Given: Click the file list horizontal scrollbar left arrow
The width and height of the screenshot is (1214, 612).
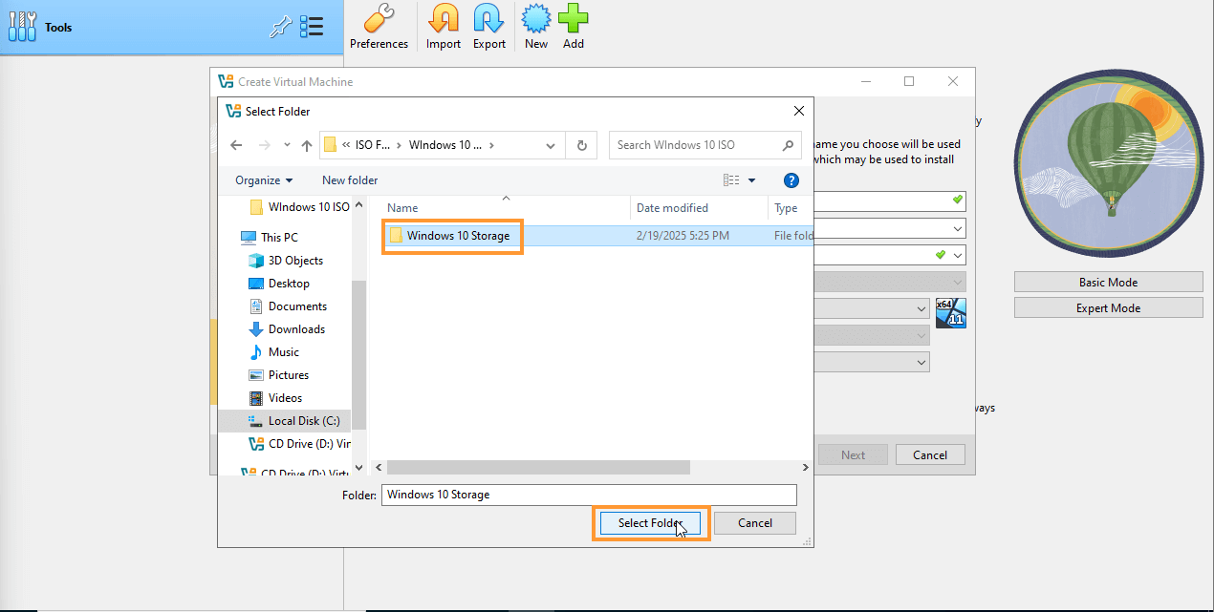Looking at the screenshot, I should [x=379, y=468].
